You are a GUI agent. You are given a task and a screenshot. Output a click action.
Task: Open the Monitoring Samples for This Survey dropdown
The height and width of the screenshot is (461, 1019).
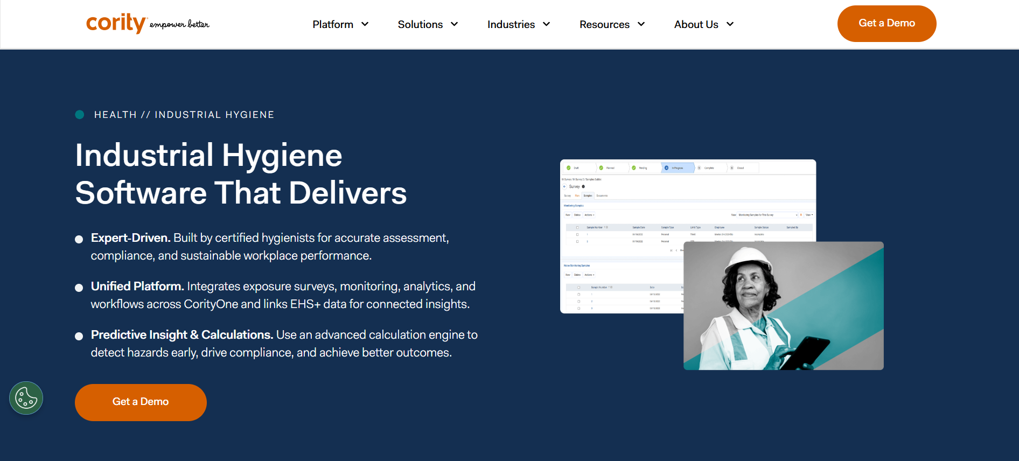point(767,215)
